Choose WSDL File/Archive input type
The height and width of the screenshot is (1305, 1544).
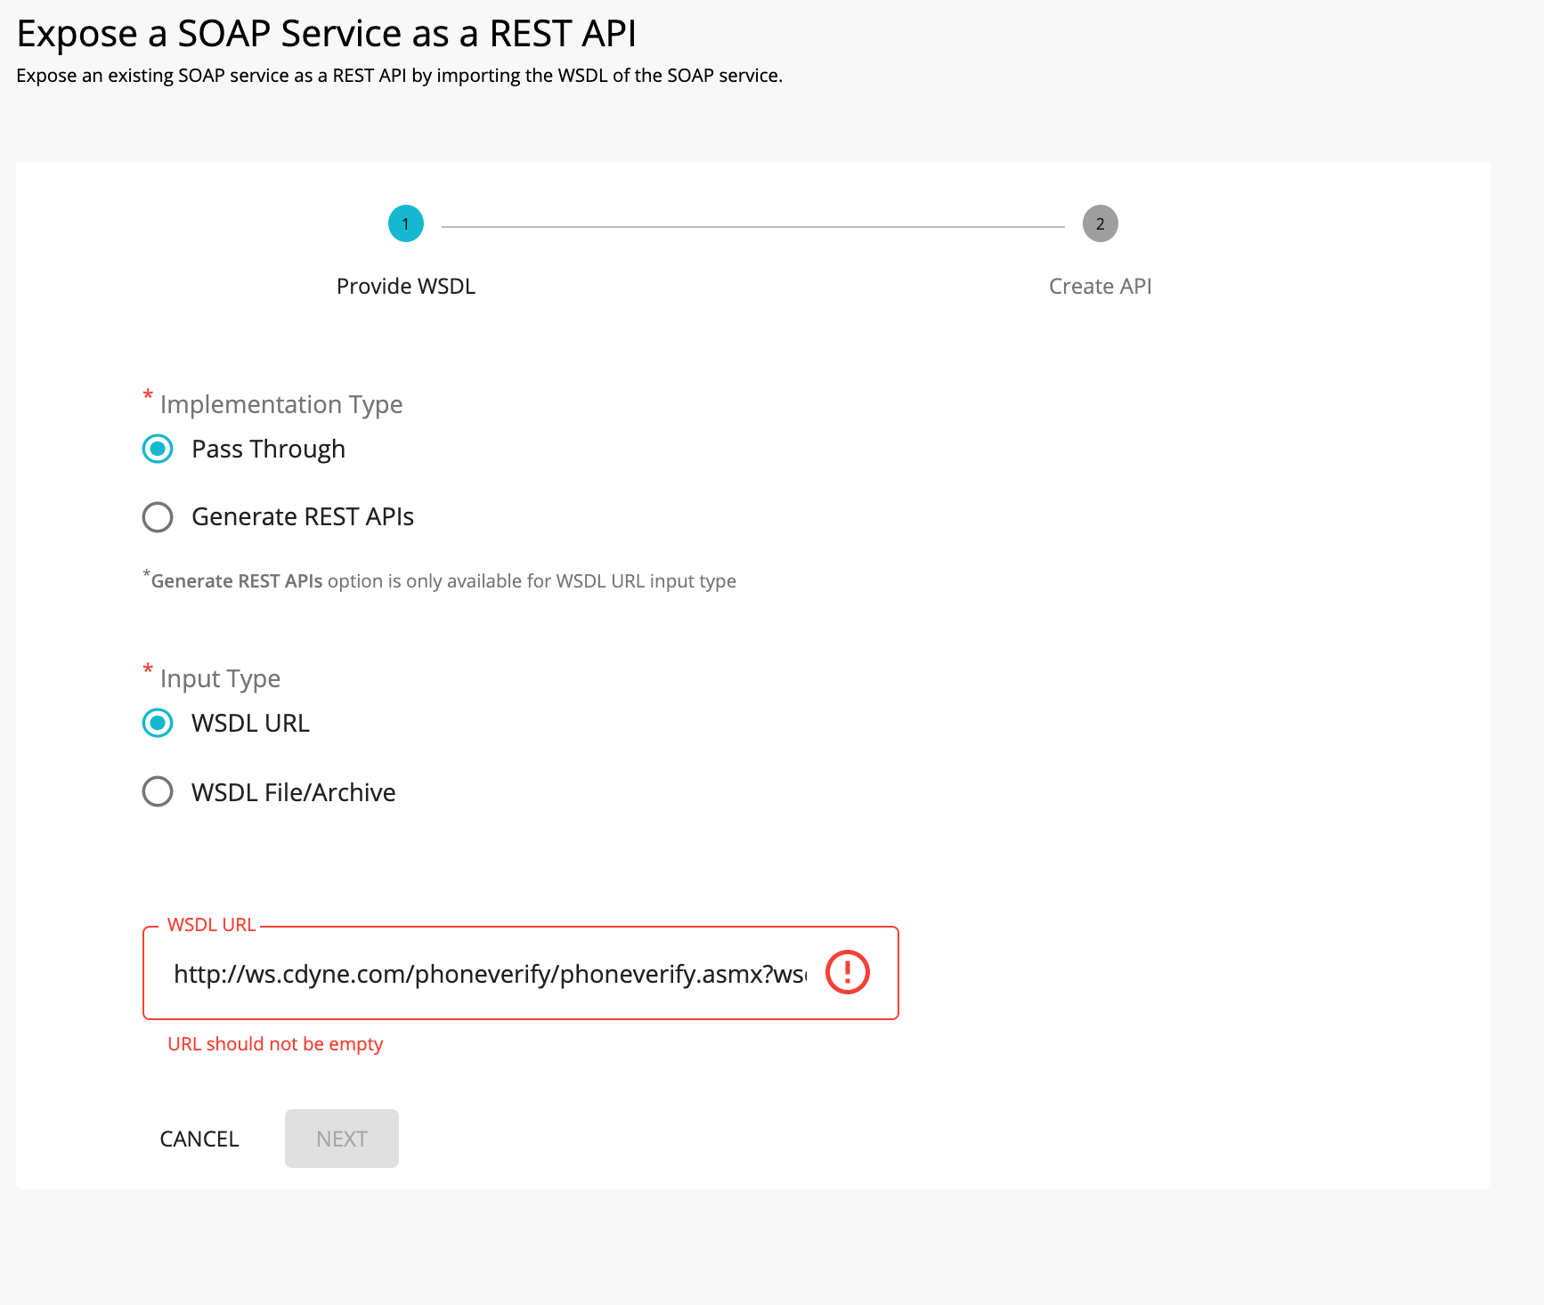point(157,791)
